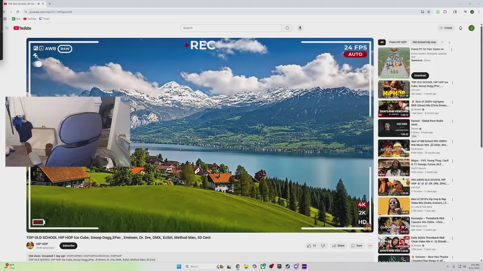The image size is (483, 271).
Task: Click the install app icon in address bar
Action: point(423,12)
